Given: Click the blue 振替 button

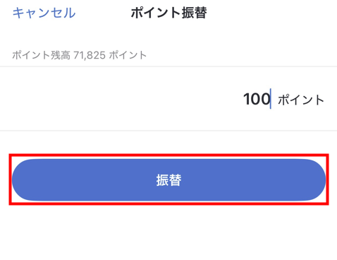Looking at the screenshot, I should click(x=168, y=180).
